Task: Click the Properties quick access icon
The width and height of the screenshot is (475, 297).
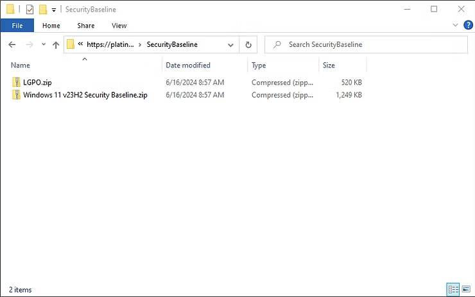Action: click(x=30, y=10)
